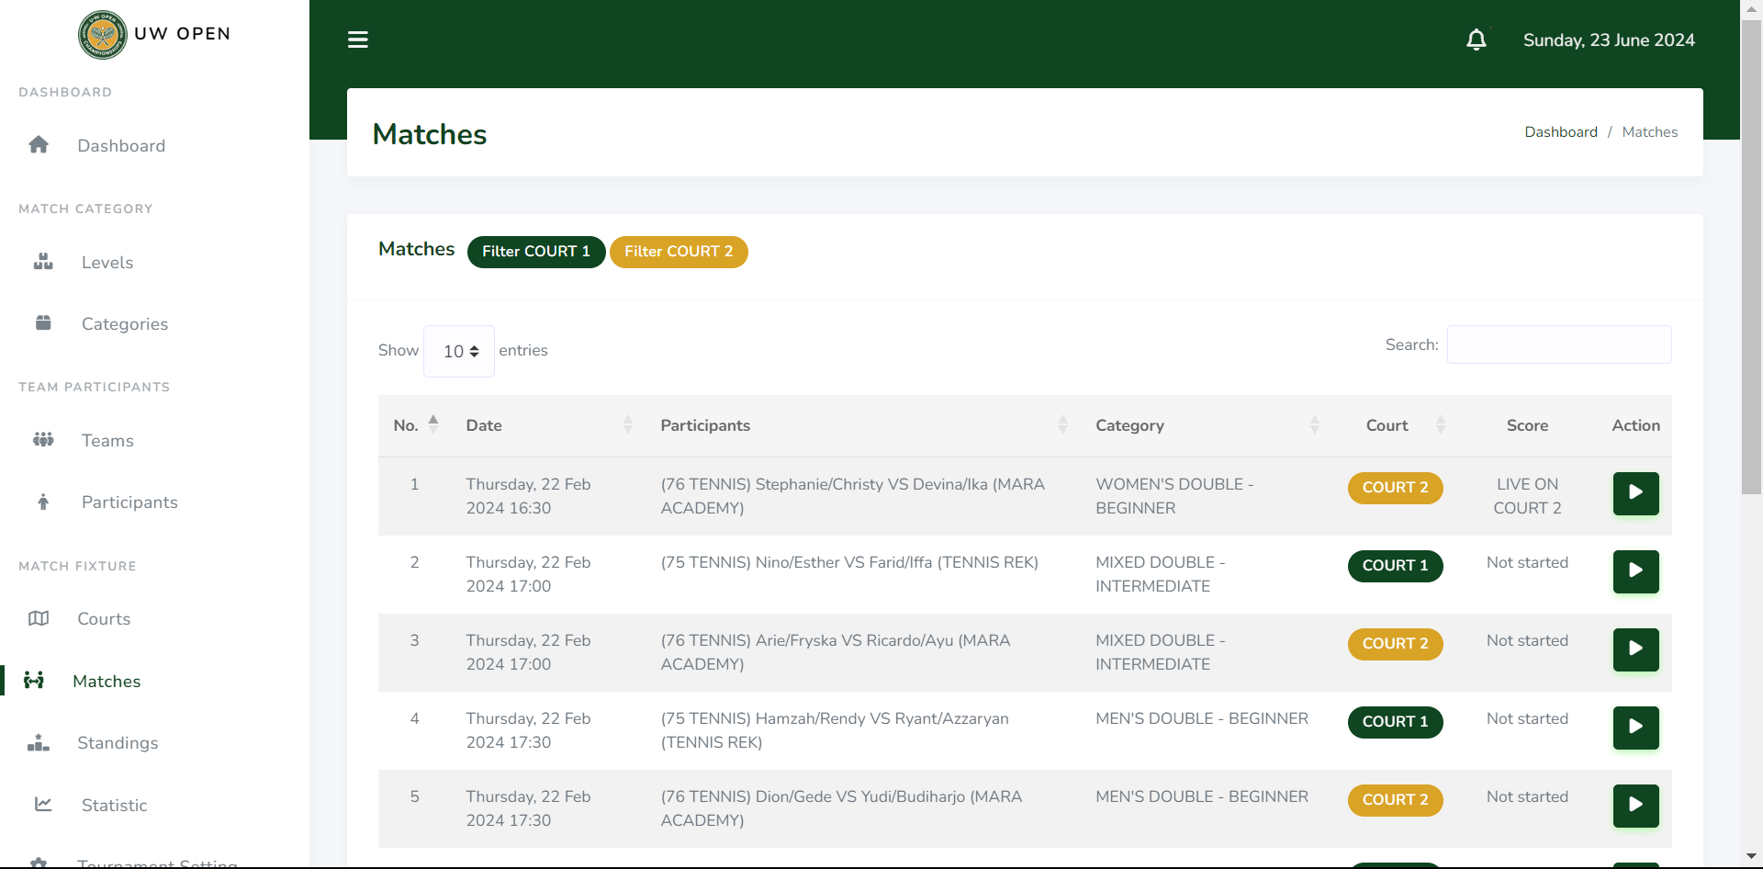Click COURT 1 badge in row 2
Viewport: 1763px width, 869px height.
point(1395,566)
